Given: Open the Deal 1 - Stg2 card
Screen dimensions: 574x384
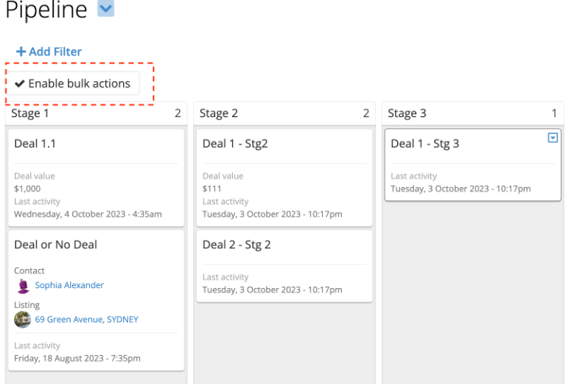Looking at the screenshot, I should click(x=235, y=144).
